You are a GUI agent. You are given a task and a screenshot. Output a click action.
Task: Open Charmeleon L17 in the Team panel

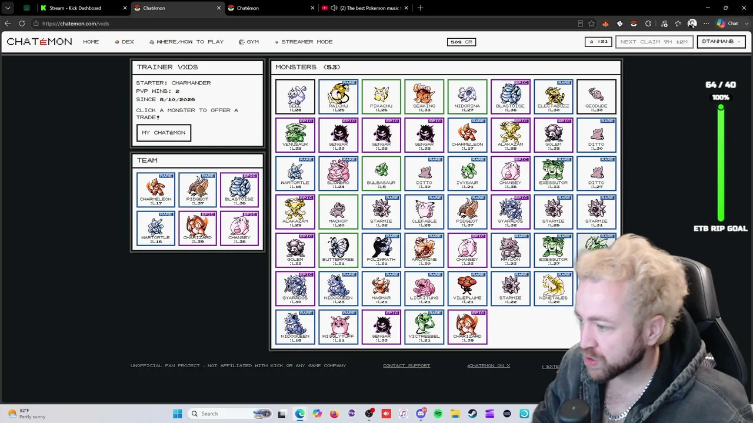pyautogui.click(x=155, y=190)
